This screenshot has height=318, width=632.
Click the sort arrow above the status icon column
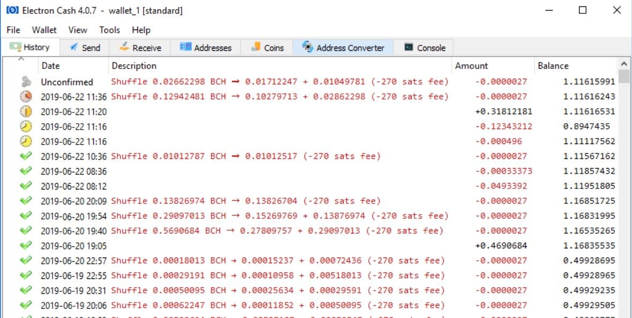pos(21,59)
